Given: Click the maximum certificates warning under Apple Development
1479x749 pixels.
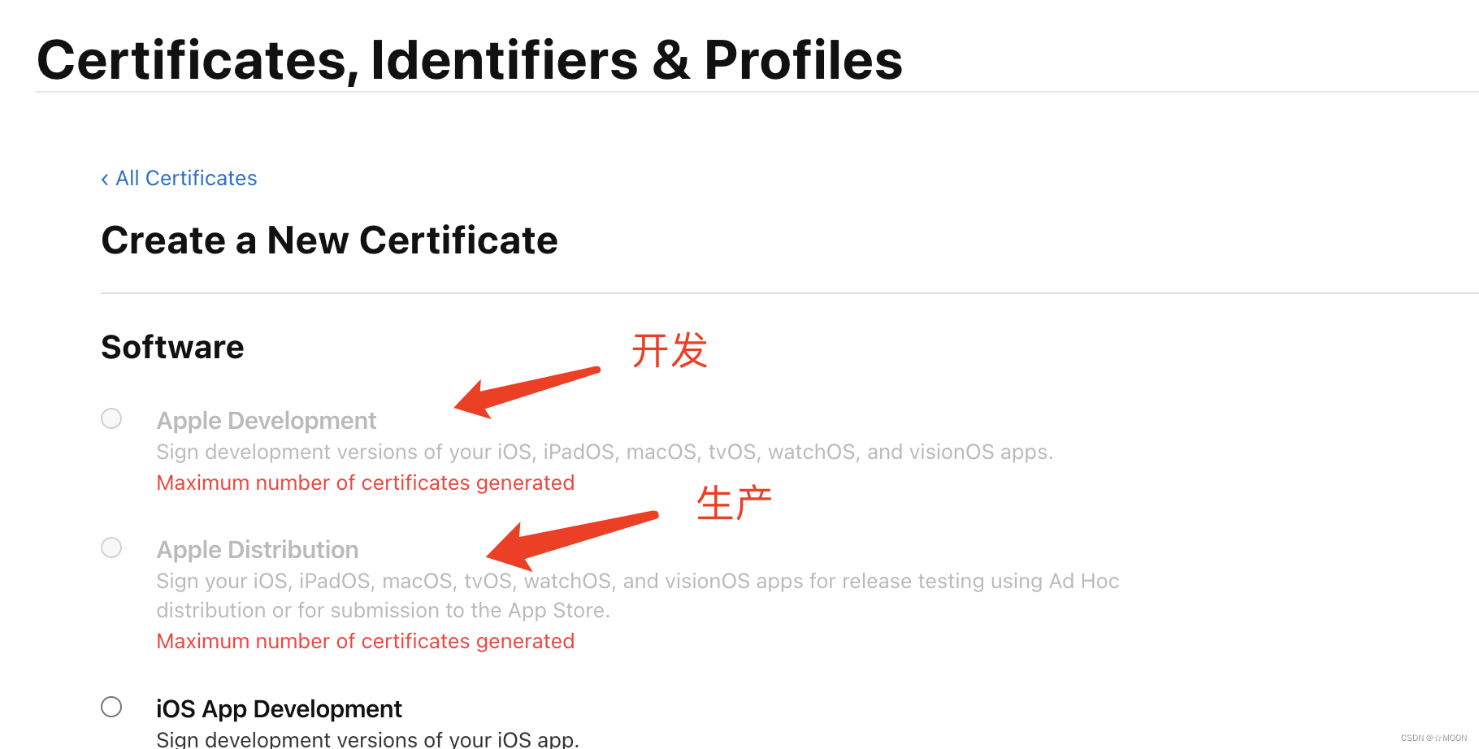Looking at the screenshot, I should click(x=366, y=483).
